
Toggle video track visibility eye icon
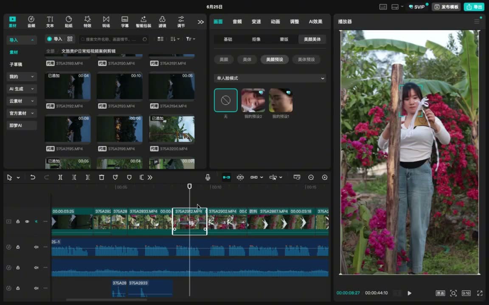point(27,222)
